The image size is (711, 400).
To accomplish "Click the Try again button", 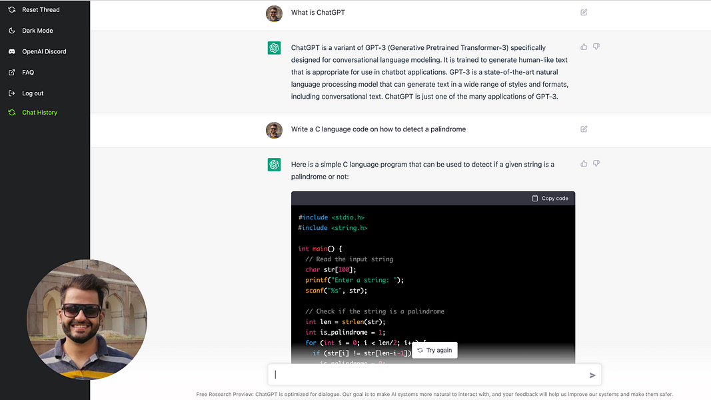I will 435,350.
